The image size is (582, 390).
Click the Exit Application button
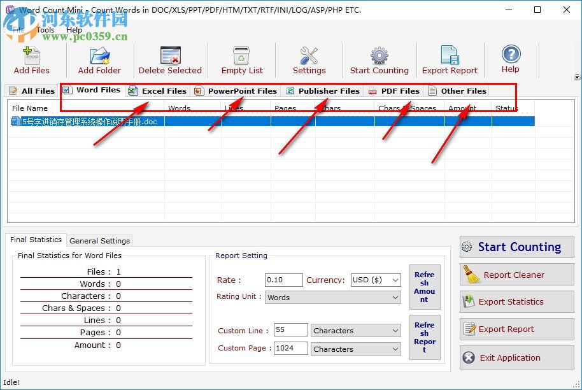click(x=516, y=357)
